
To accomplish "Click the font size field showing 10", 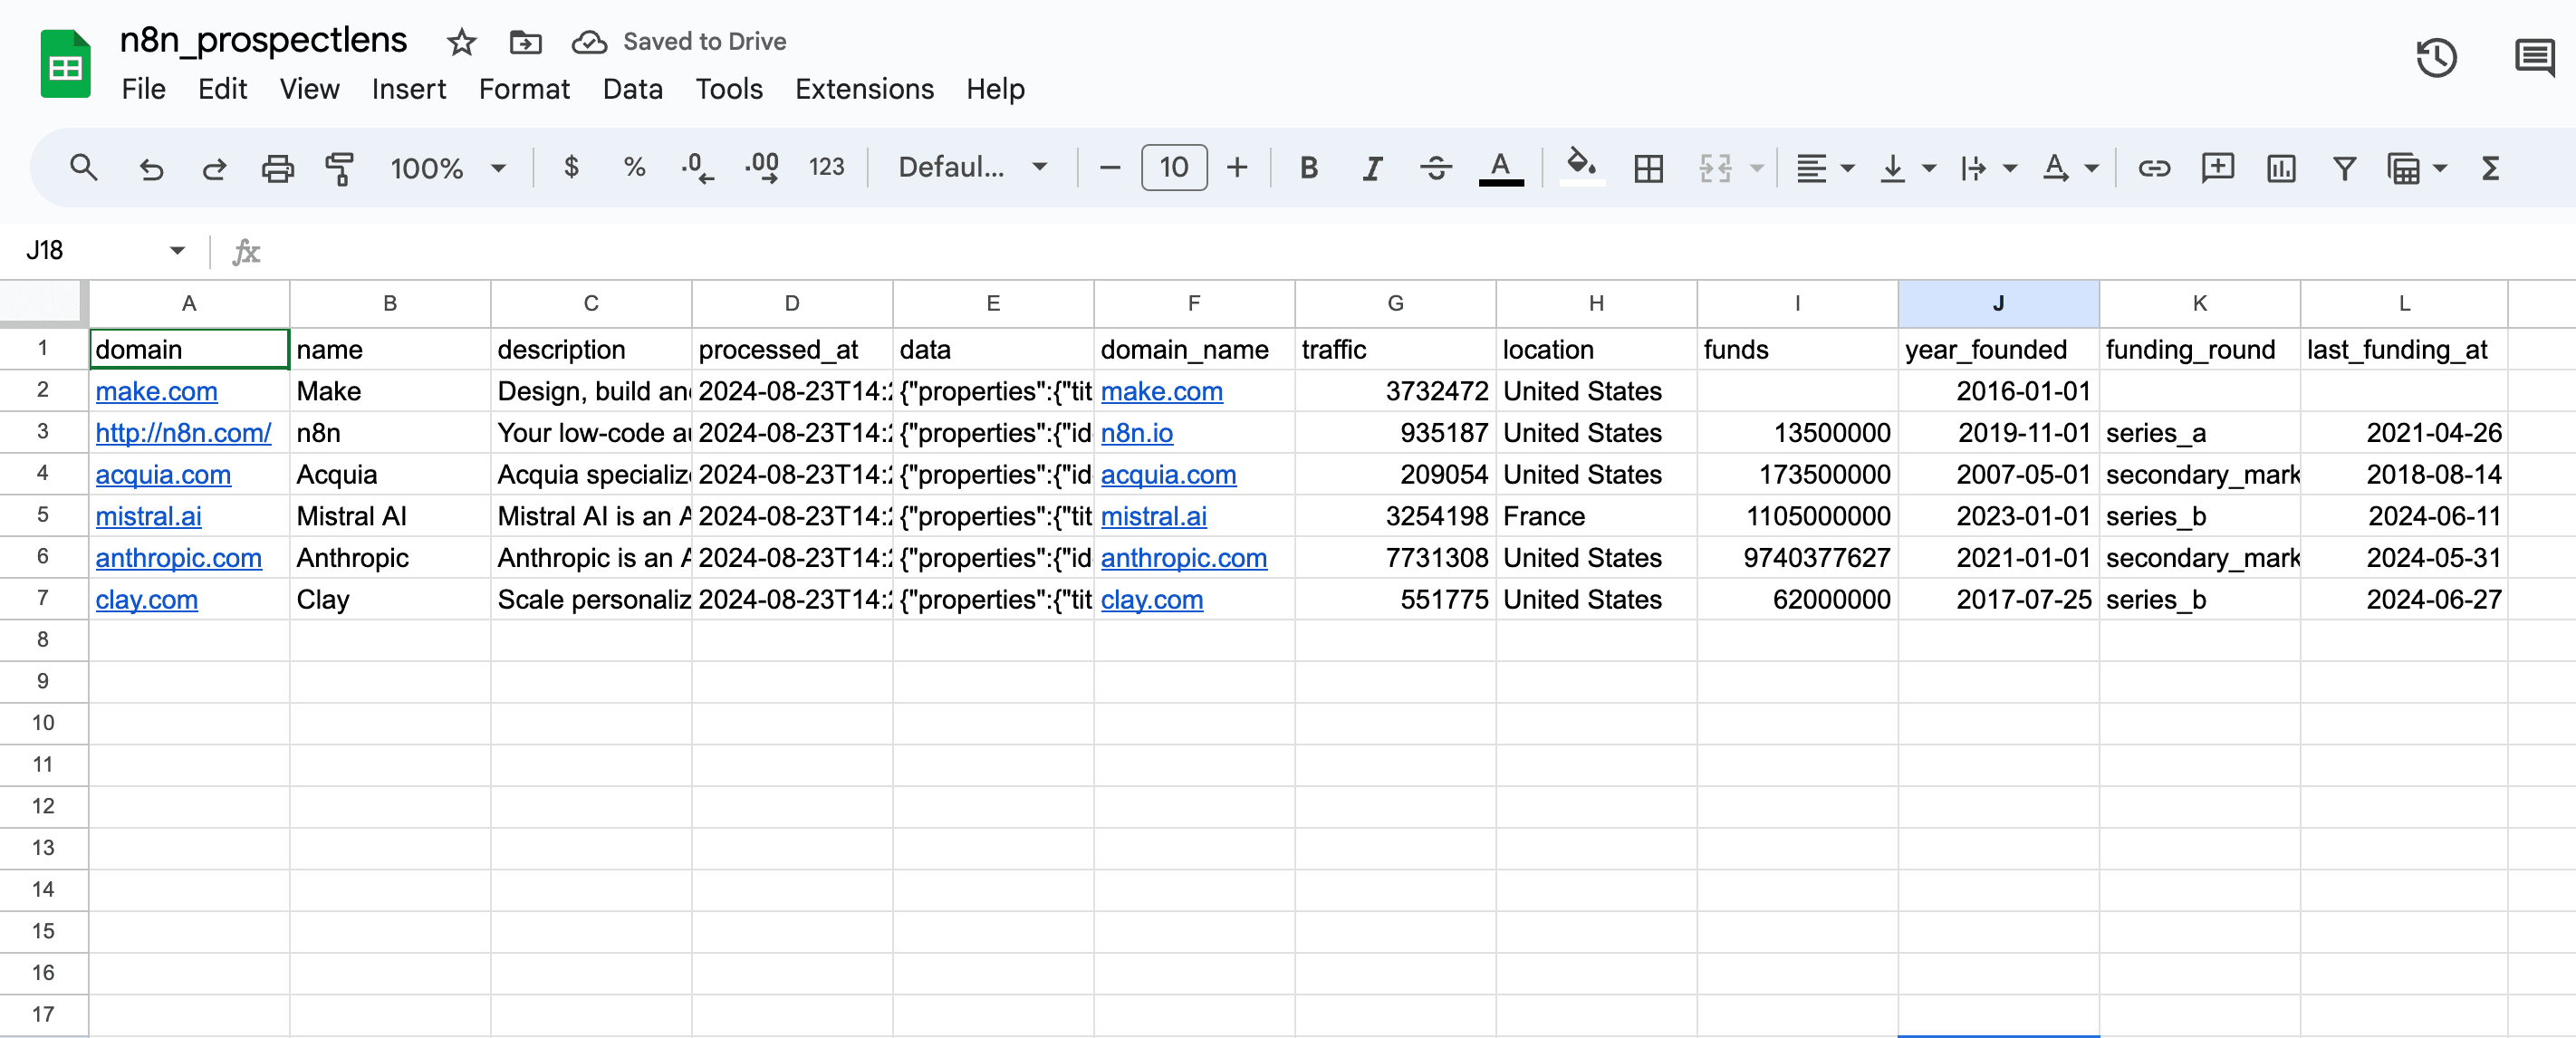I will pyautogui.click(x=1174, y=167).
